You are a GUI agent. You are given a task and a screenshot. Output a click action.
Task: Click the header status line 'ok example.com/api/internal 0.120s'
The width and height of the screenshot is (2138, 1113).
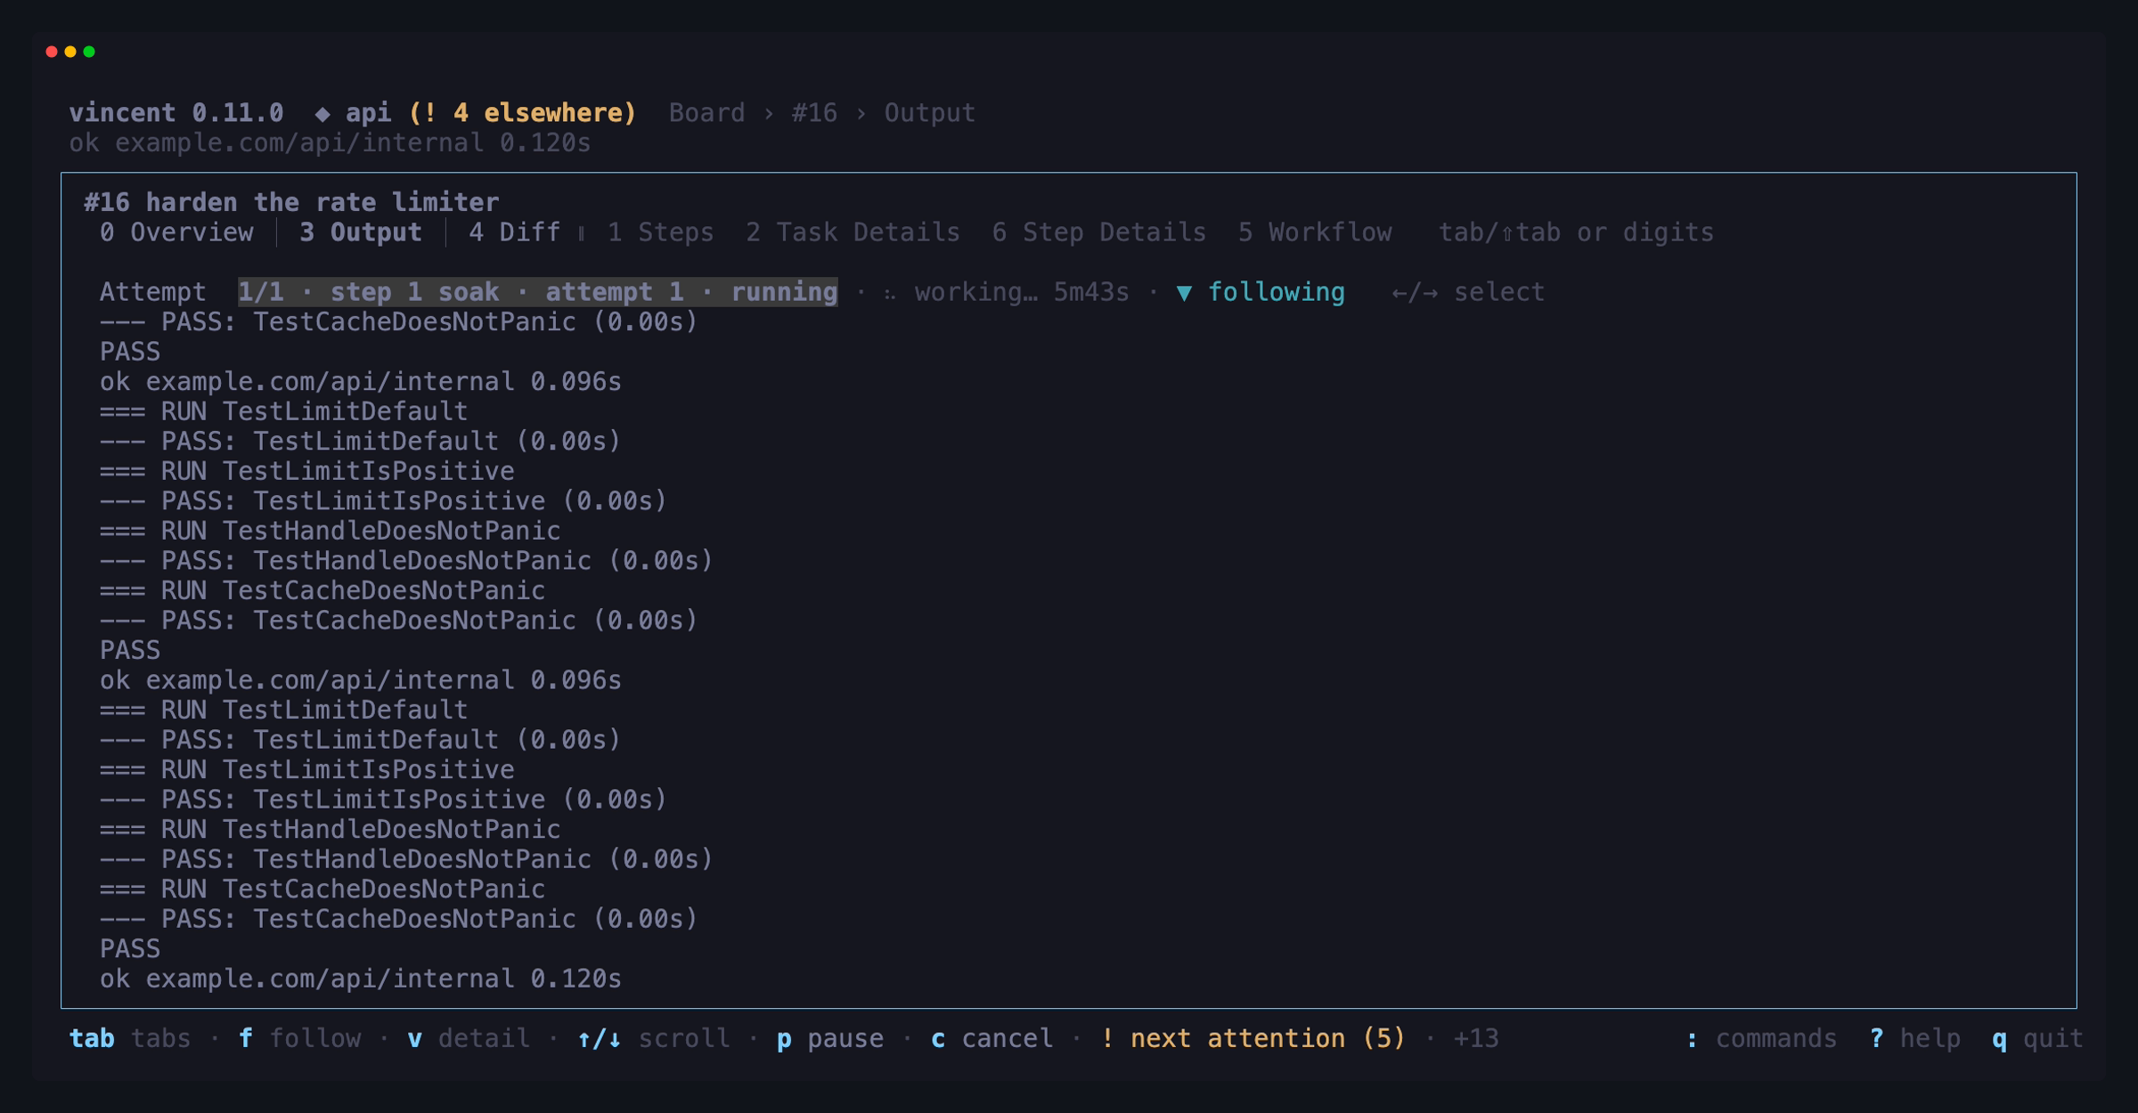tap(330, 143)
